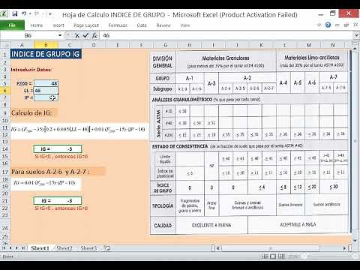360x270 pixels.
Task: Click the F200 input cell containing 46
Action: tap(46, 83)
